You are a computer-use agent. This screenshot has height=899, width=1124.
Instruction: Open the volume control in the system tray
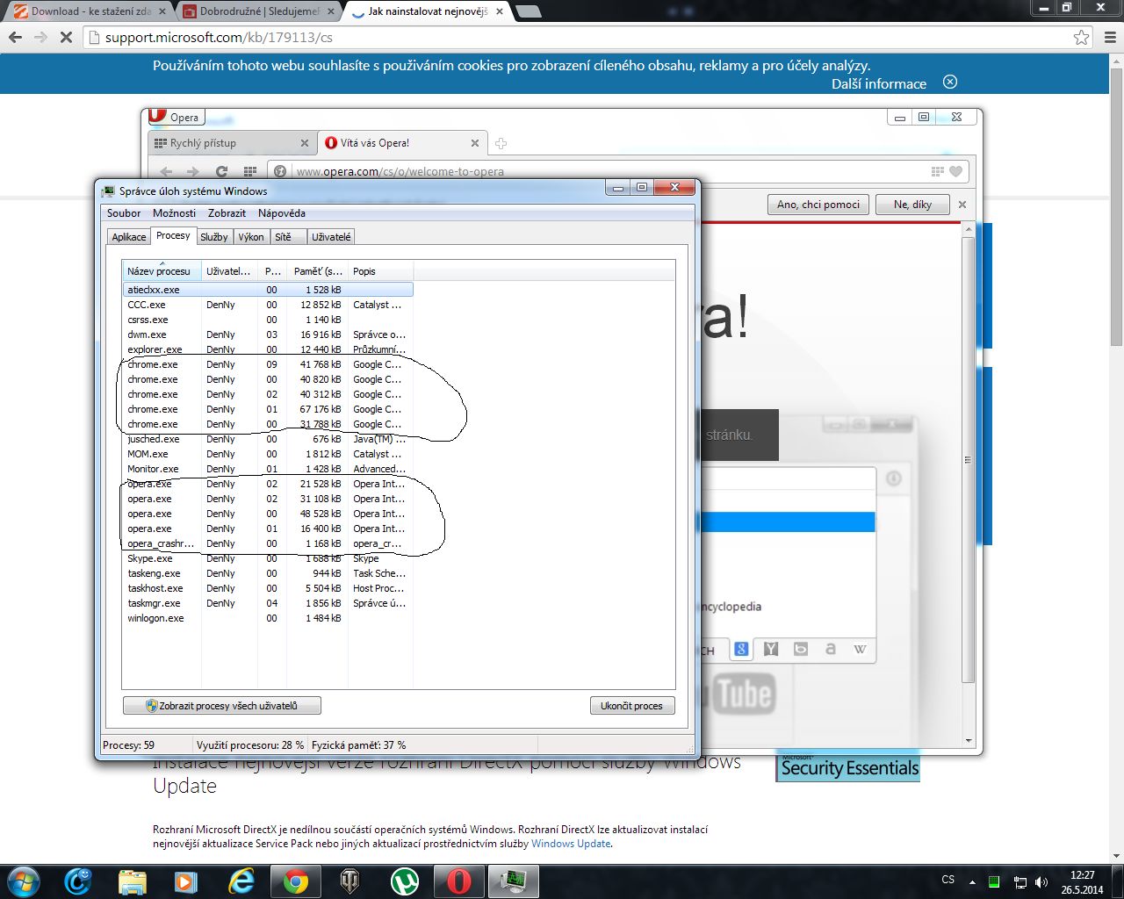click(x=1041, y=882)
